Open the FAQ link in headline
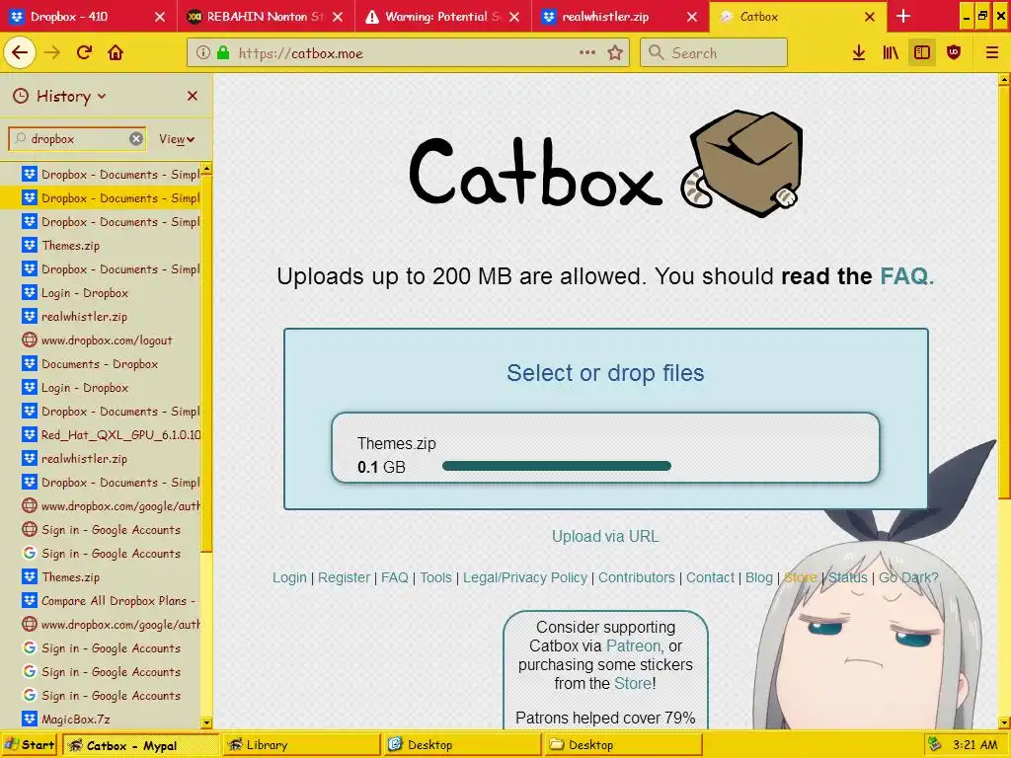The width and height of the screenshot is (1011, 758). coord(906,276)
